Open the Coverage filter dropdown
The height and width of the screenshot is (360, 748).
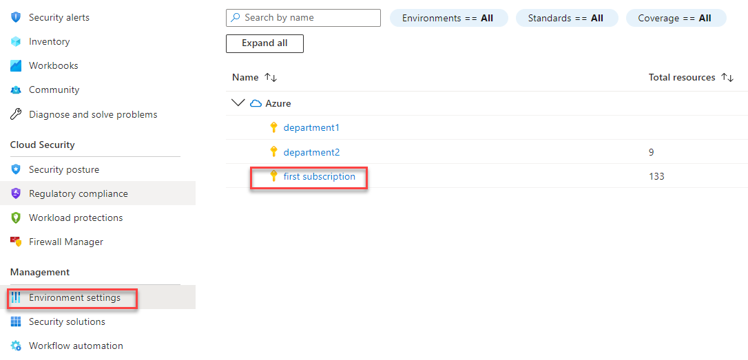[675, 18]
